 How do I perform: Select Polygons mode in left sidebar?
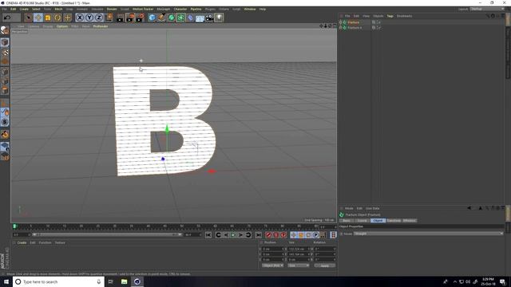coord(5,90)
